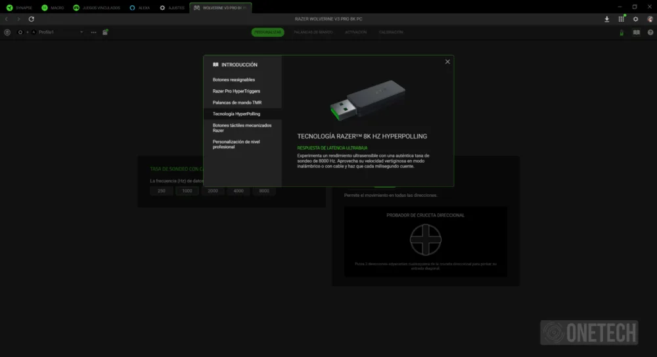Click the profile list icon left of Profile1
Image resolution: width=657 pixels, height=357 pixels.
(x=7, y=32)
